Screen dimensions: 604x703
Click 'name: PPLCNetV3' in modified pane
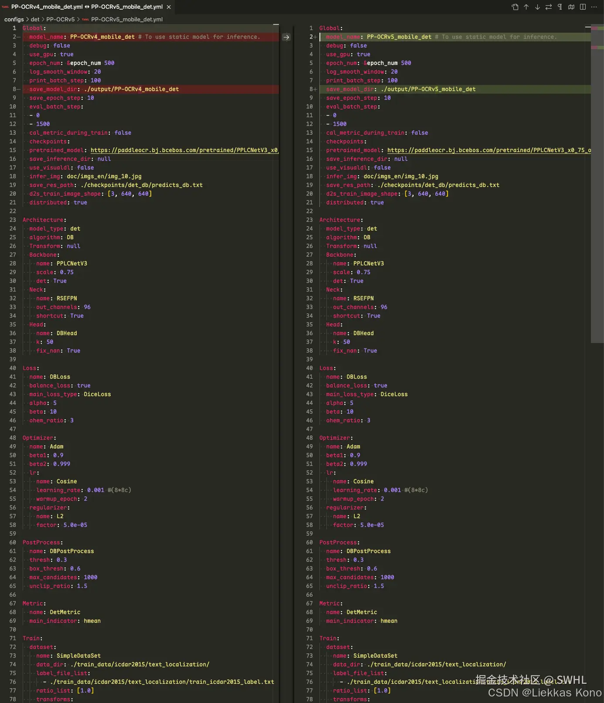tap(358, 264)
